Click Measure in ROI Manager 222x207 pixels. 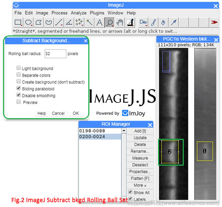(x=140, y=158)
